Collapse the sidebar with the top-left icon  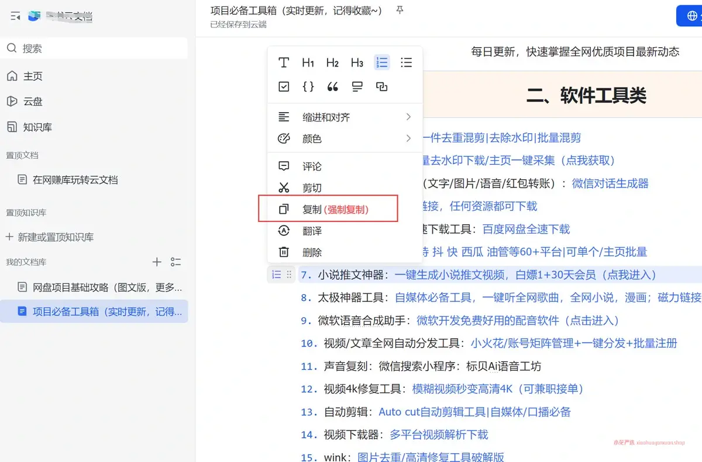point(14,16)
